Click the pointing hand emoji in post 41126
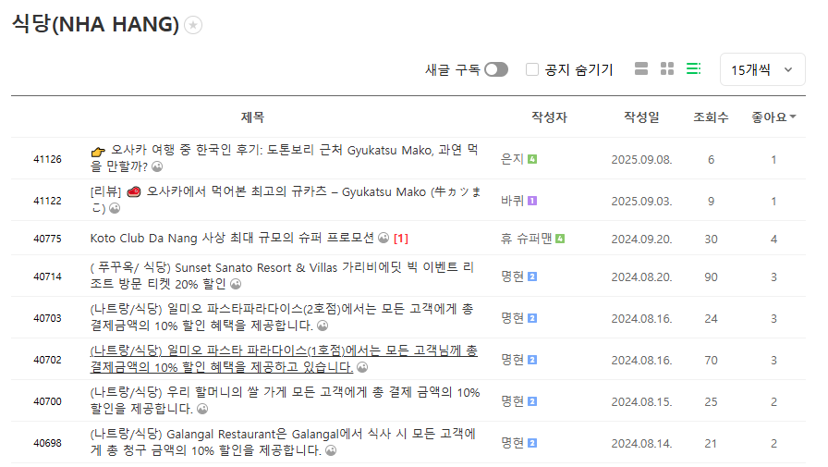This screenshot has width=828, height=467. [98, 152]
